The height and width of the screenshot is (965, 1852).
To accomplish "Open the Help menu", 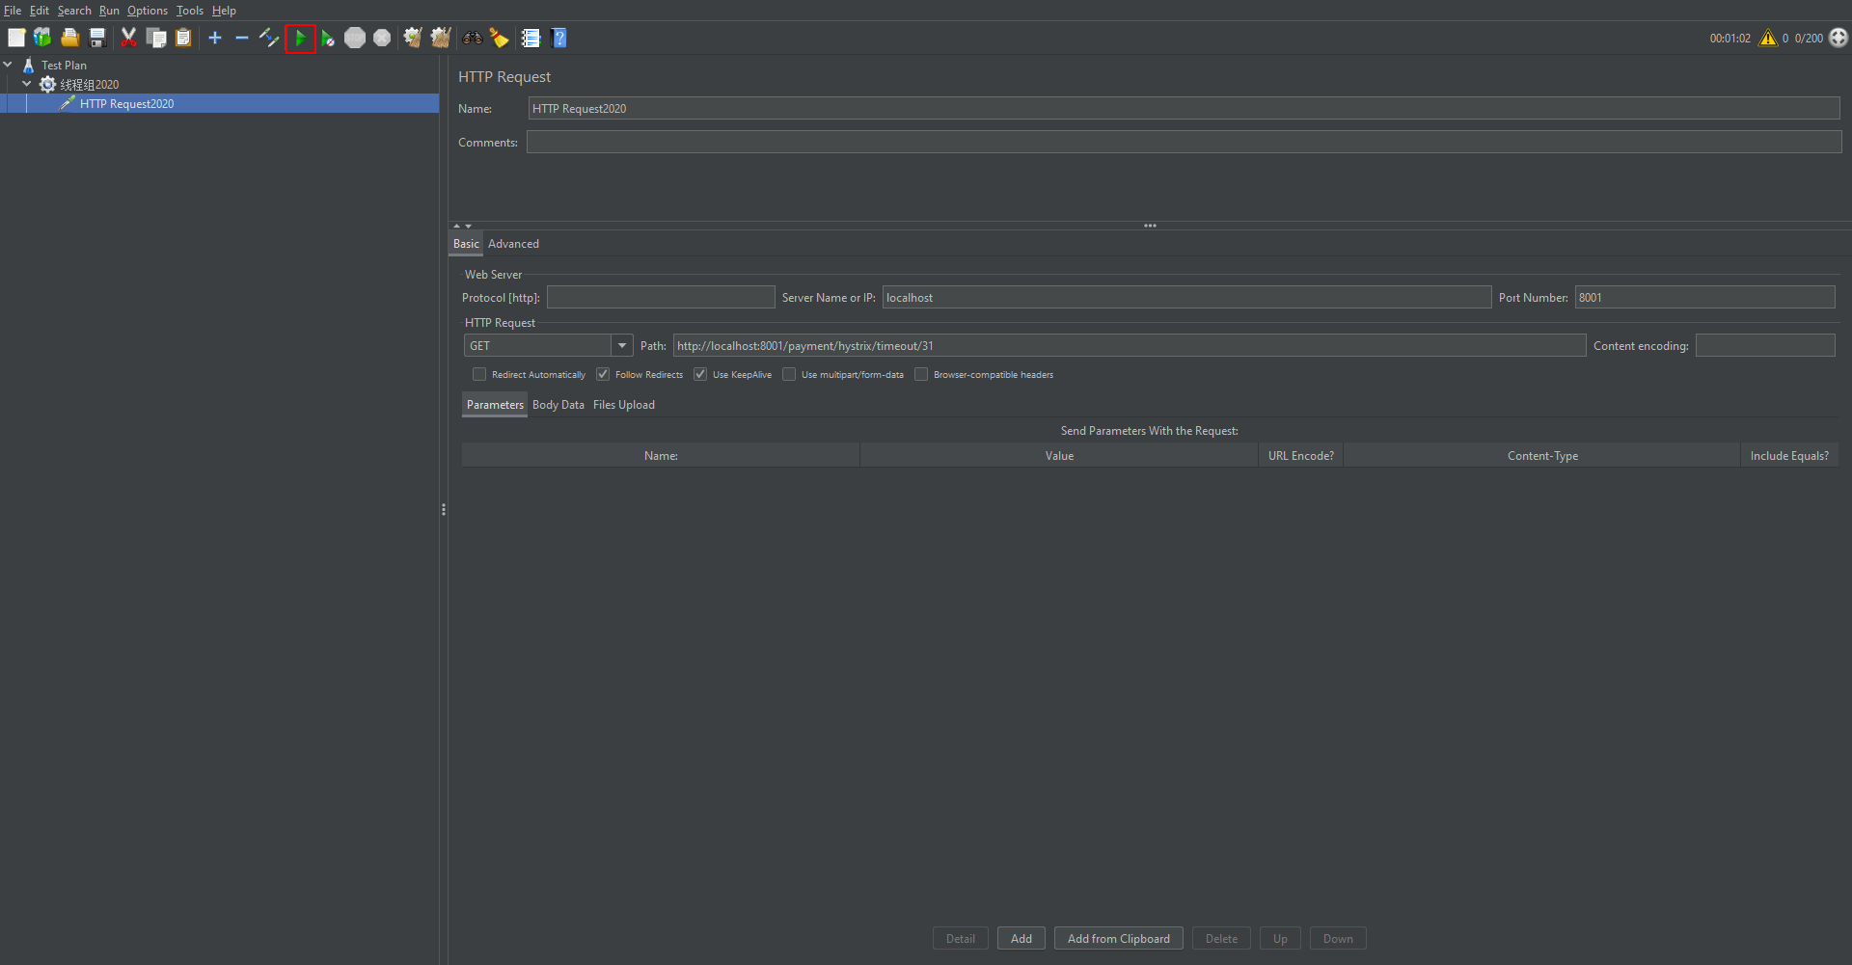I will tap(224, 11).
